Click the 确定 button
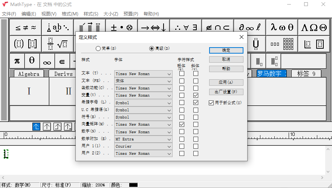This screenshot has height=188, width=332. pos(226,50)
